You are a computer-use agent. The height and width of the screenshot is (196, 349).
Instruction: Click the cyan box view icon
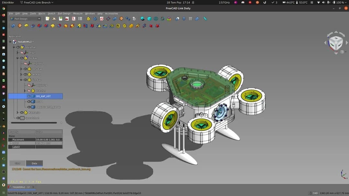click(x=149, y=19)
